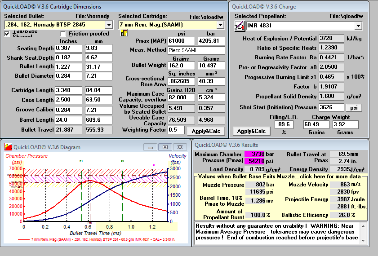Click the Barrel Length mm field 609.6

click(98, 120)
